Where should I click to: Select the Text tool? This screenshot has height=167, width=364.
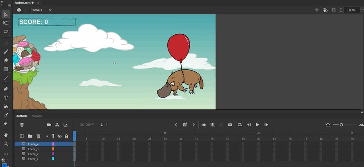6,98
